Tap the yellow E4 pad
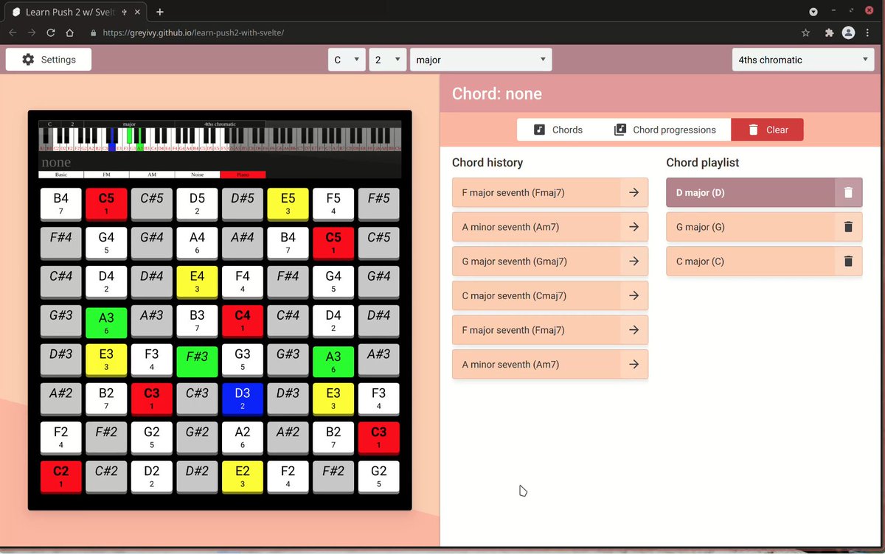Image resolution: width=885 pixels, height=554 pixels. [x=197, y=281]
